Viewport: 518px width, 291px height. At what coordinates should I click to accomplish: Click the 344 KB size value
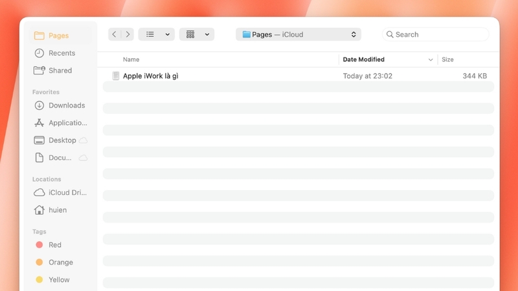475,76
